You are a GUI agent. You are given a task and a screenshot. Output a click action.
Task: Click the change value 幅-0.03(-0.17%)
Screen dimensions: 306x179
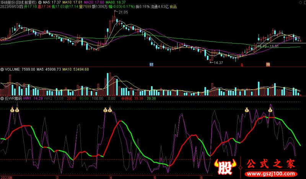tap(122, 6)
